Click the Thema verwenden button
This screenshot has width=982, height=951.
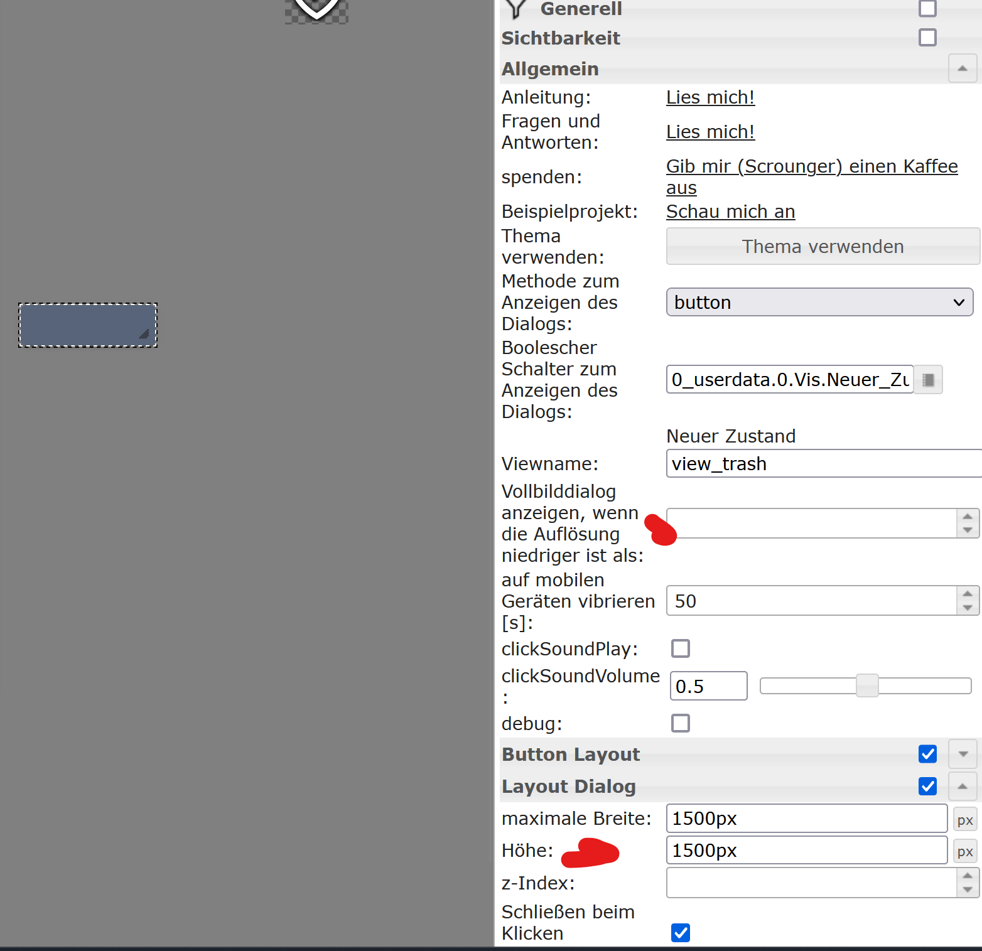coord(823,247)
